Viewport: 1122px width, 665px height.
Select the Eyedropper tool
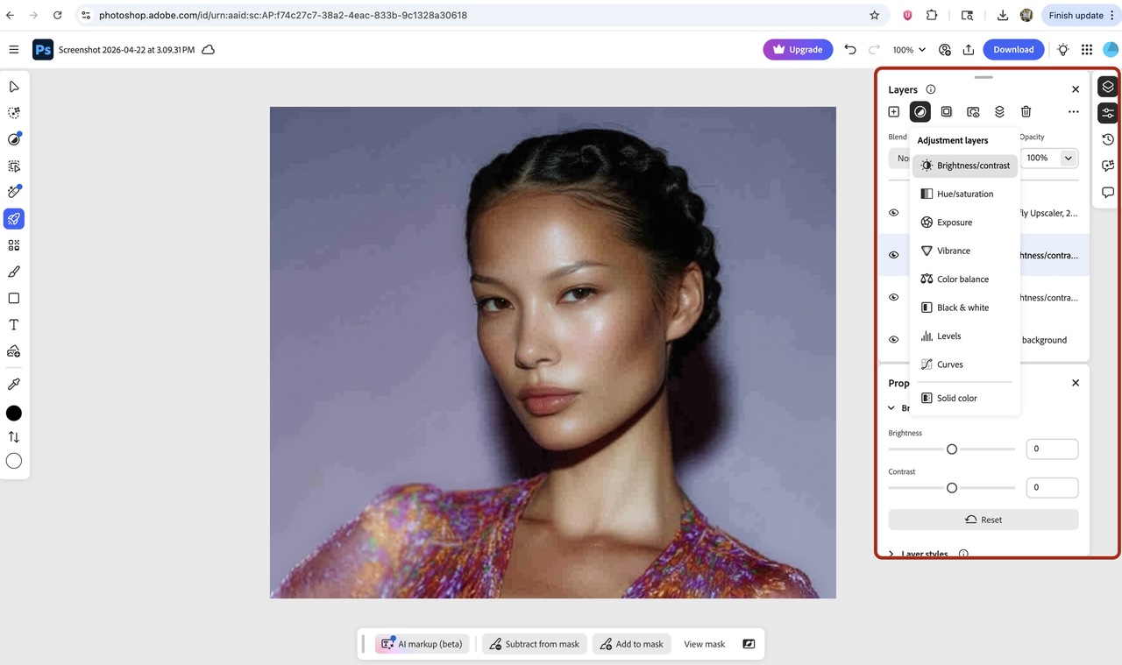pos(14,384)
